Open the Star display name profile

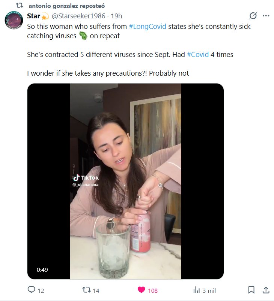pyautogui.click(x=34, y=16)
